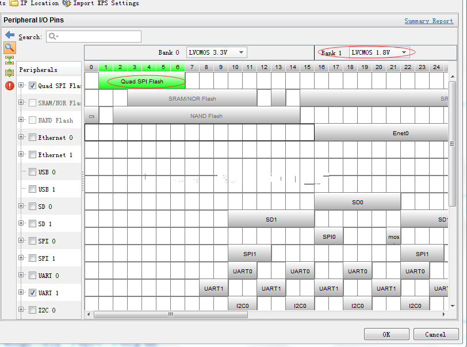The width and height of the screenshot is (467, 347).
Task: Select the Enet0 pin block
Action: (x=400, y=133)
